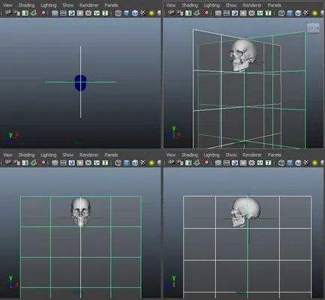The height and width of the screenshot is (300, 325).
Task: Click Resolution Gate icon in top view panel
Action: pos(72,13)
